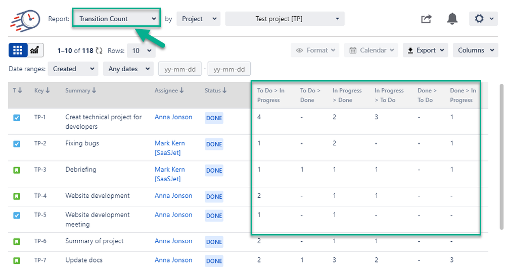Sort by the T type column
Screen dimensions: 505x267
pos(17,90)
